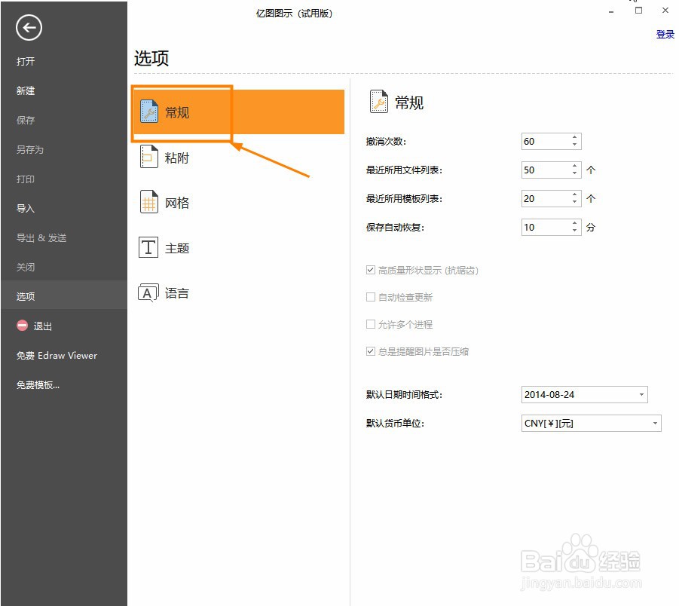Screen dimensions: 679x606
Task: Toggle 高质量形状显示 (抗锯齿) checkbox
Action: (370, 270)
